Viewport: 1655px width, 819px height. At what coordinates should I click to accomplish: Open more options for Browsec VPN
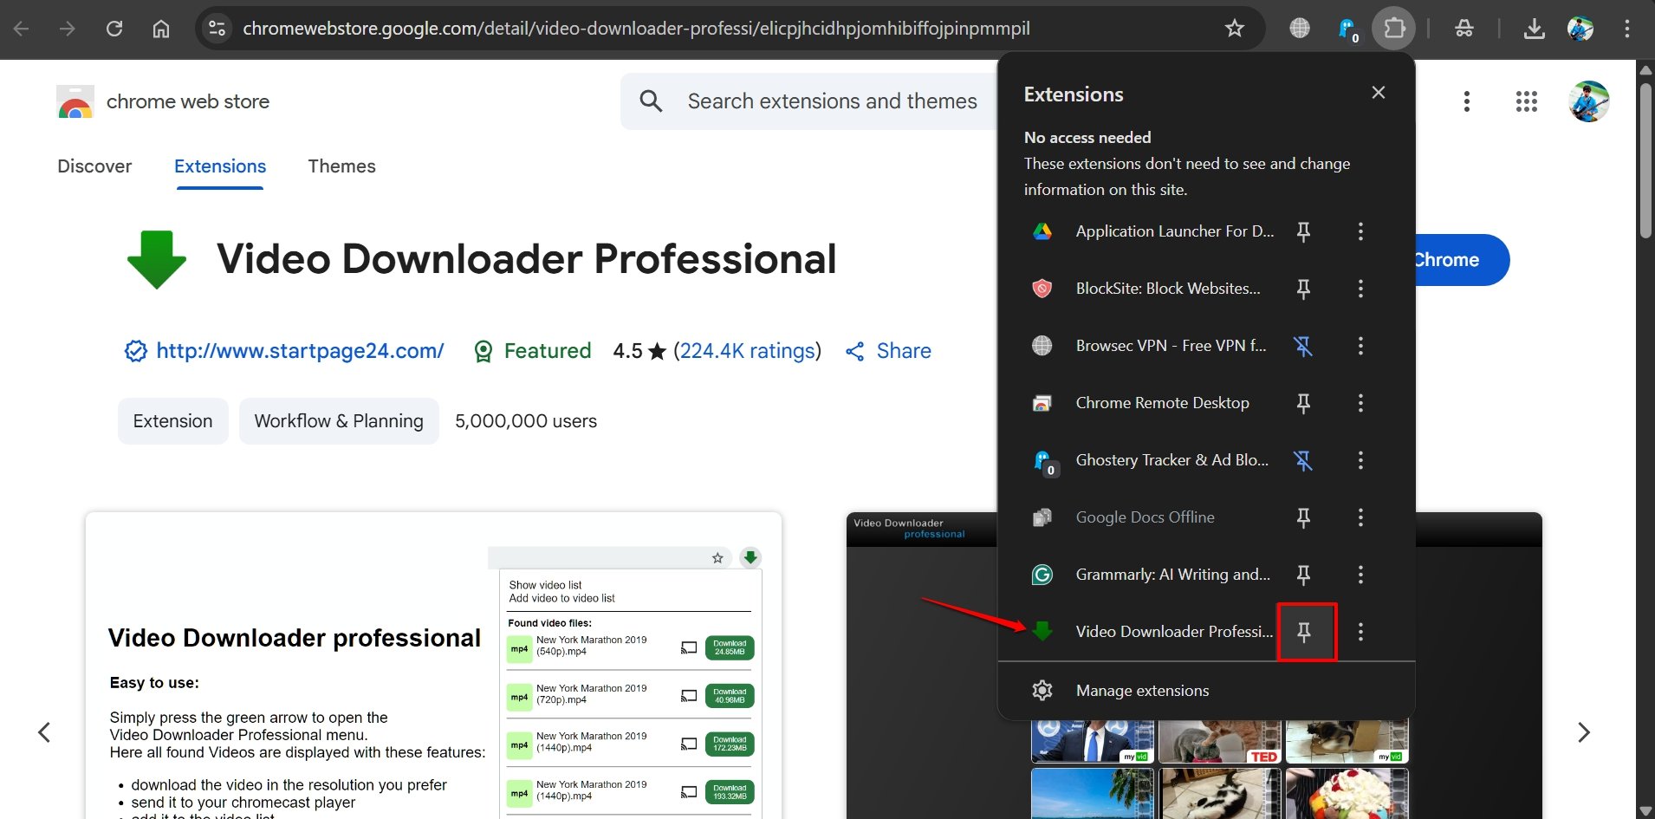(x=1360, y=346)
